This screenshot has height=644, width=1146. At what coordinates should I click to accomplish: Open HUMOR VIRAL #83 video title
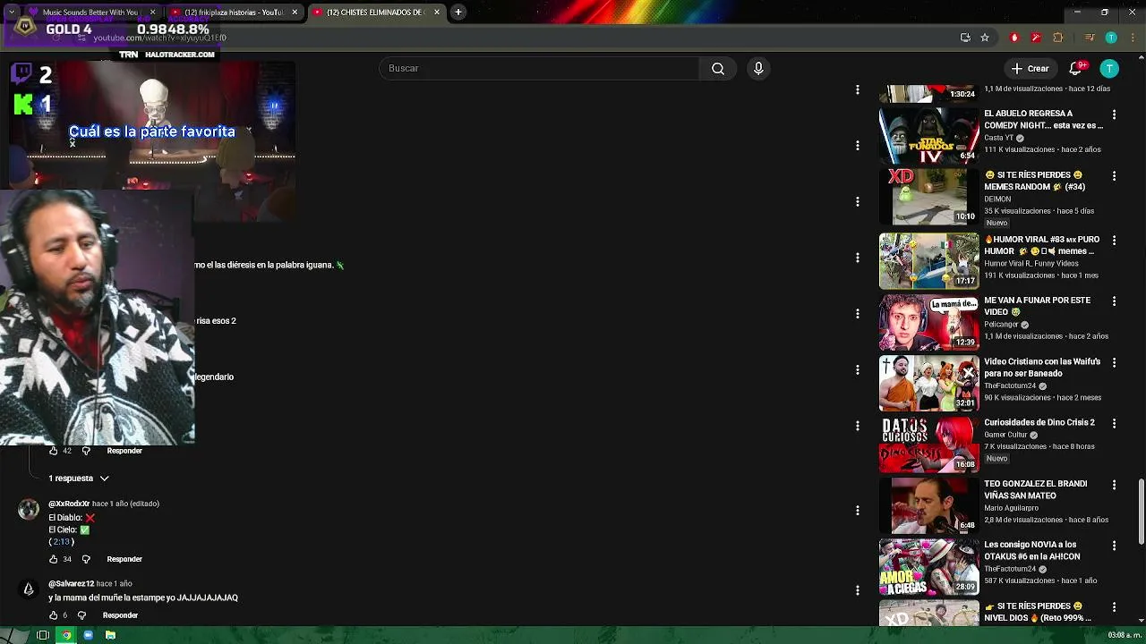pos(1042,245)
